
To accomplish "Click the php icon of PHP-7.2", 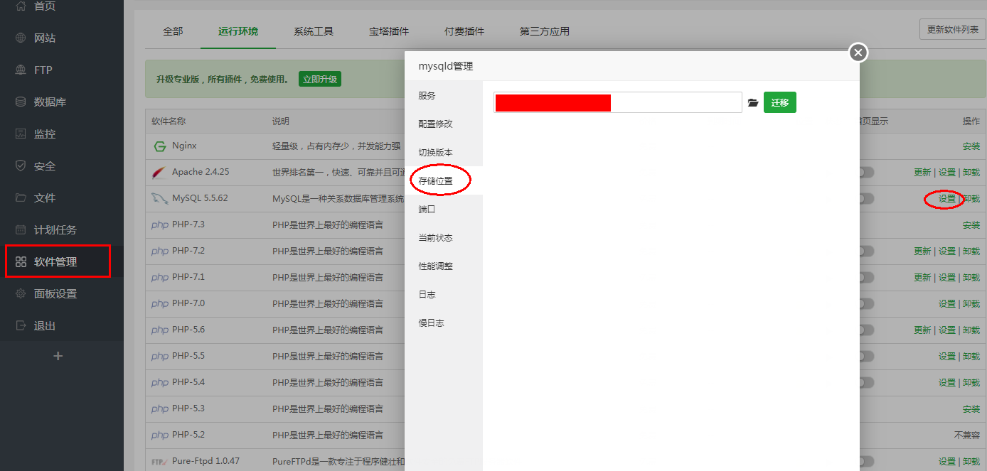I will pos(160,251).
